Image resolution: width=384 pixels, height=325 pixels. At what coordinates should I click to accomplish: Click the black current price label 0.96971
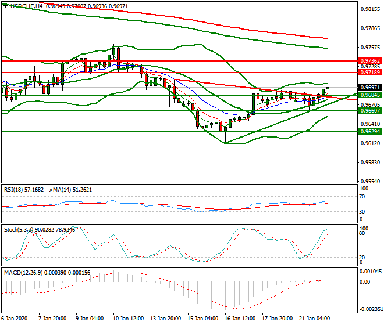point(370,87)
